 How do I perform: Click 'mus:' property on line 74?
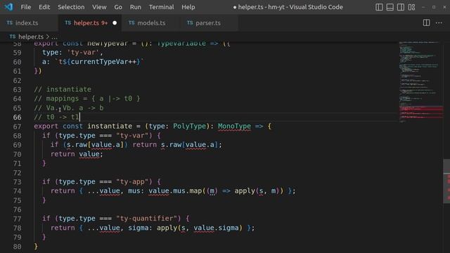pyautogui.click(x=136, y=190)
